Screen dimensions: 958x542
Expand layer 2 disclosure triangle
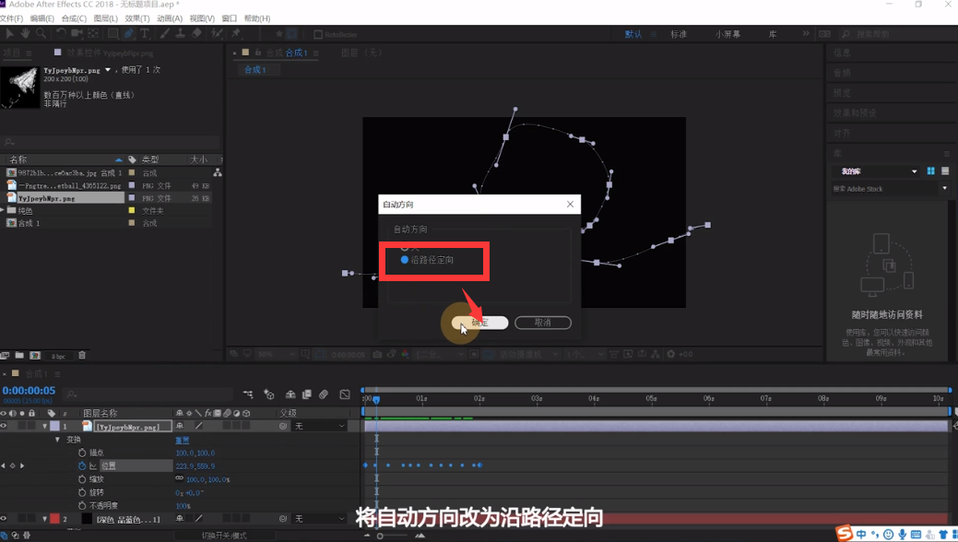point(44,519)
